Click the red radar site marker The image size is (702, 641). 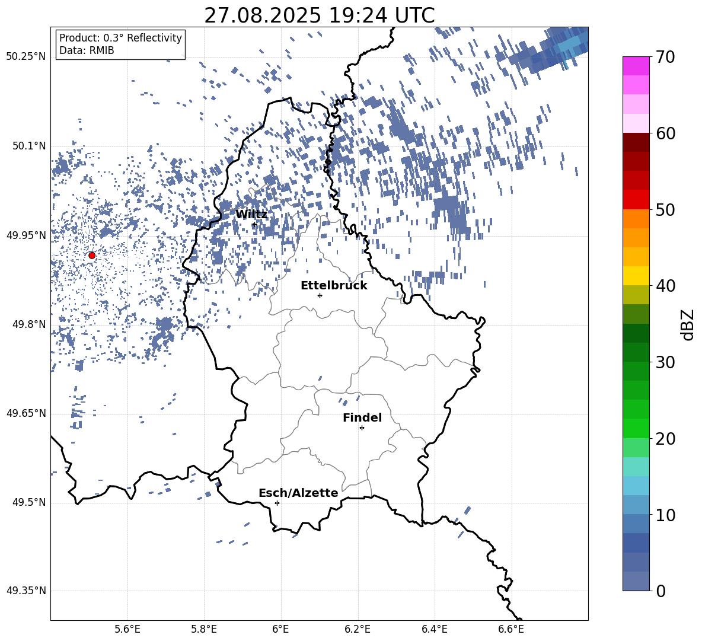tap(92, 256)
